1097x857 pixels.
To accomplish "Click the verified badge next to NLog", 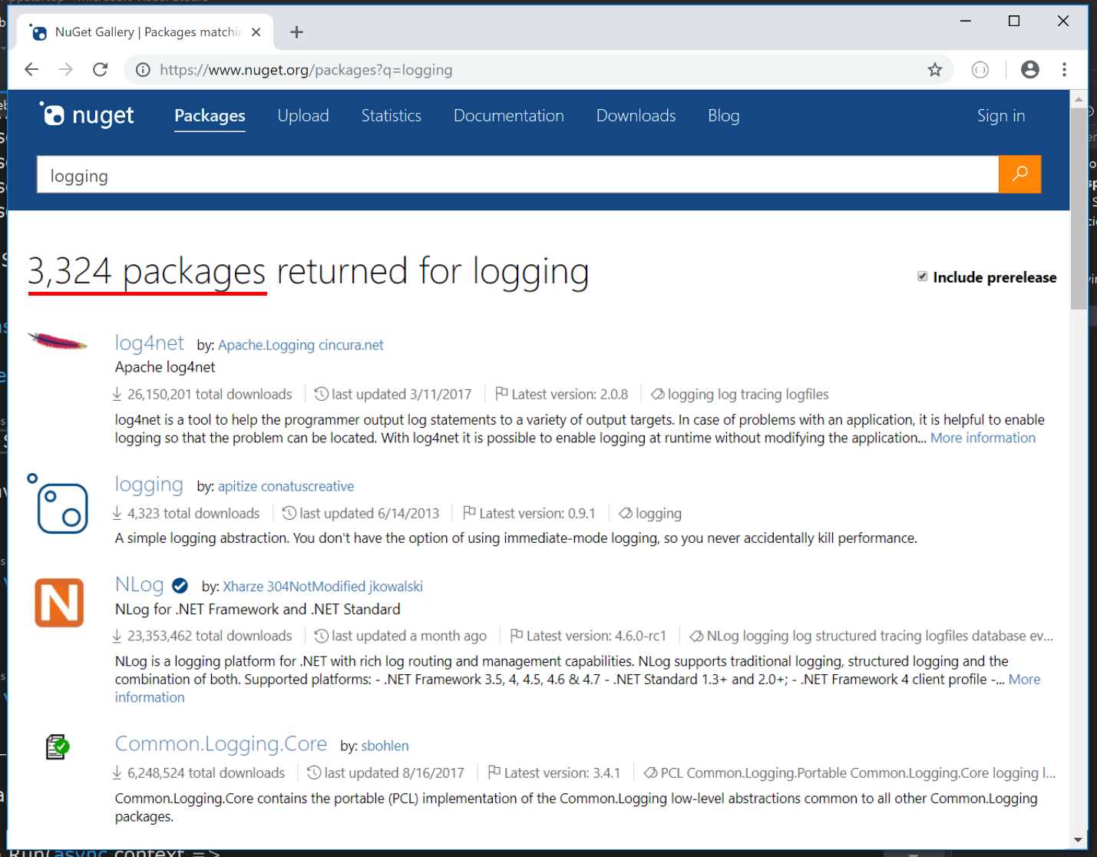I will [x=179, y=585].
